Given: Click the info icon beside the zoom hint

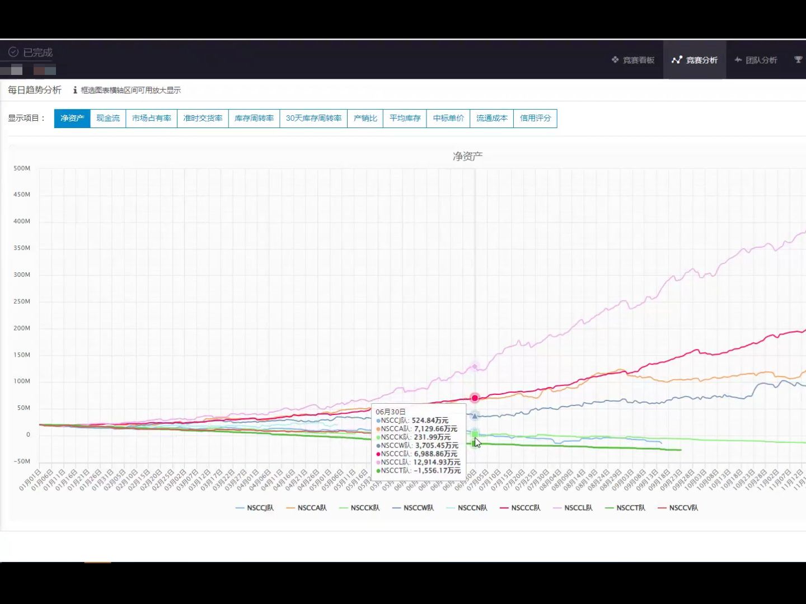Looking at the screenshot, I should 75,90.
